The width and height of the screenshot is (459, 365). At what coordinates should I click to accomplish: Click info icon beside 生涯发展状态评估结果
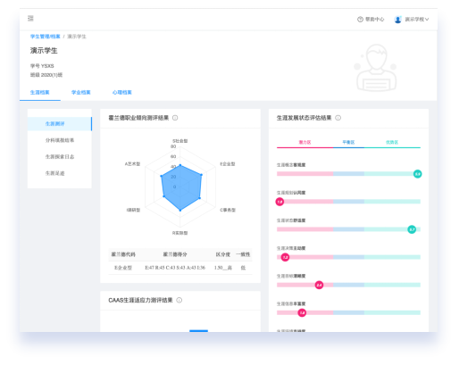(338, 118)
